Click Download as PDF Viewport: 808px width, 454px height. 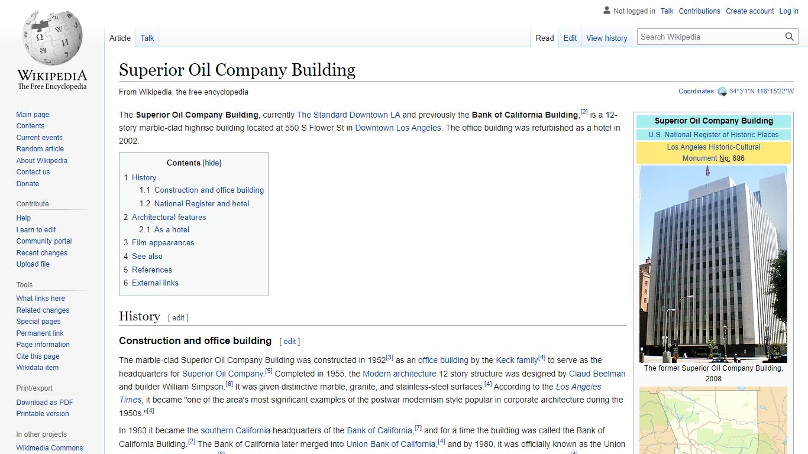pyautogui.click(x=45, y=403)
